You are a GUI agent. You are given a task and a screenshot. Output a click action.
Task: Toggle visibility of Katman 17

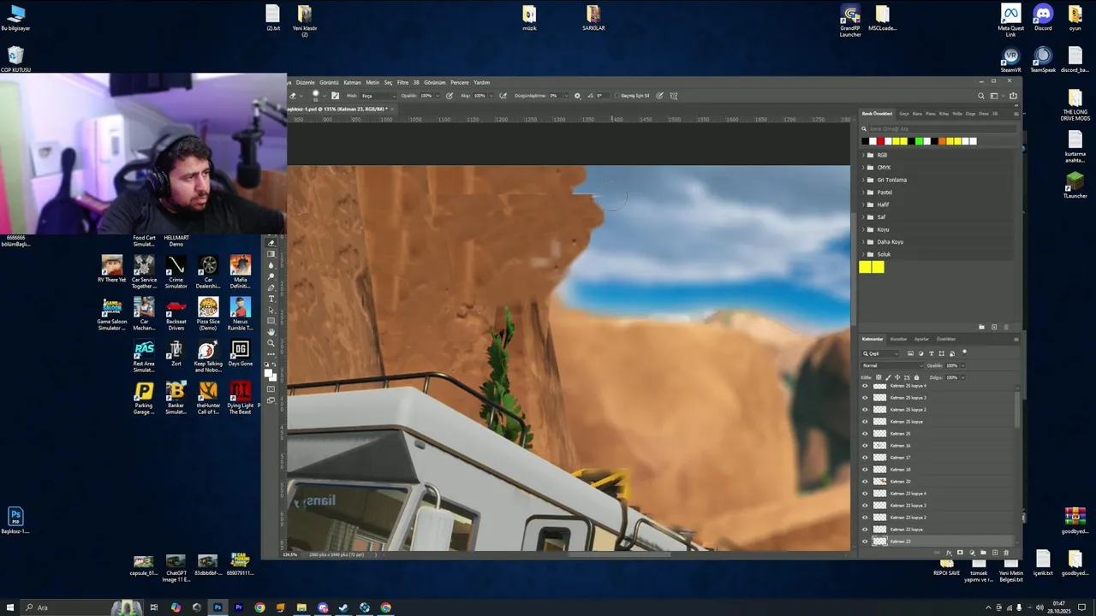pos(865,458)
